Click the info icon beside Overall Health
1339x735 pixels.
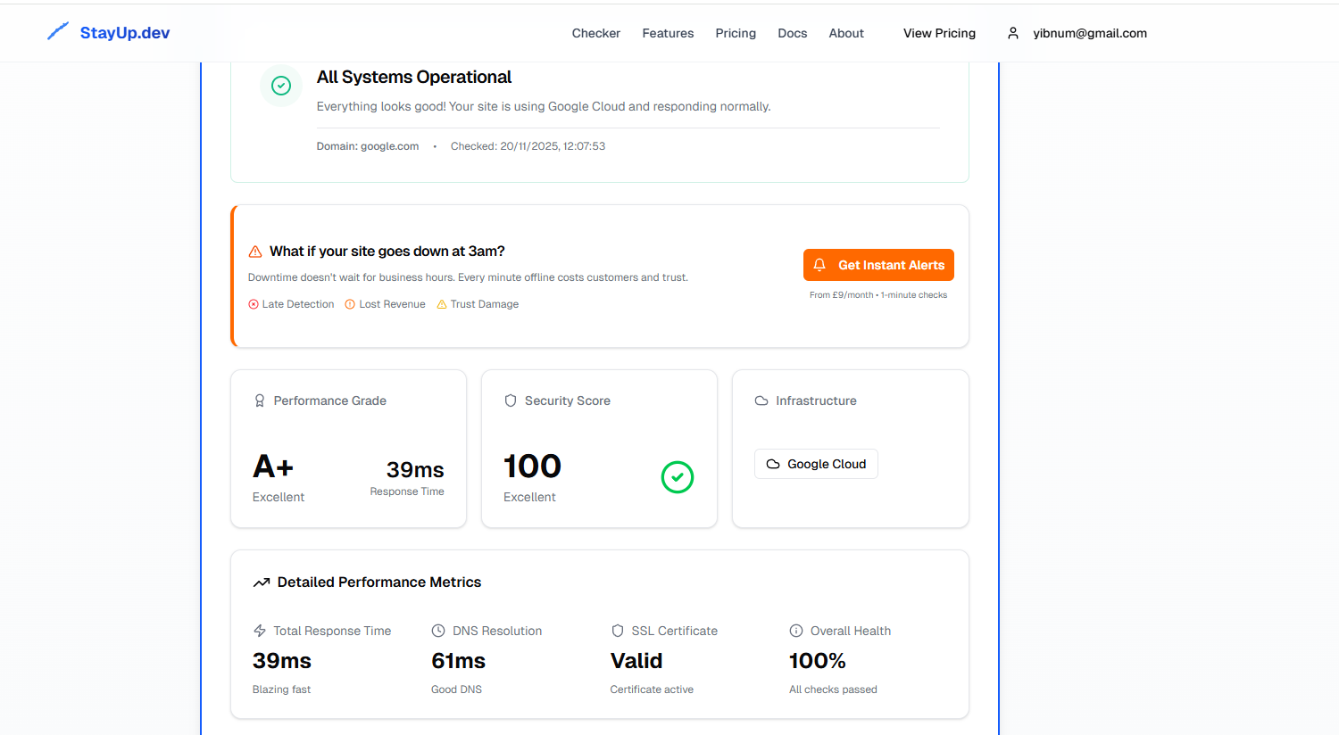(795, 631)
